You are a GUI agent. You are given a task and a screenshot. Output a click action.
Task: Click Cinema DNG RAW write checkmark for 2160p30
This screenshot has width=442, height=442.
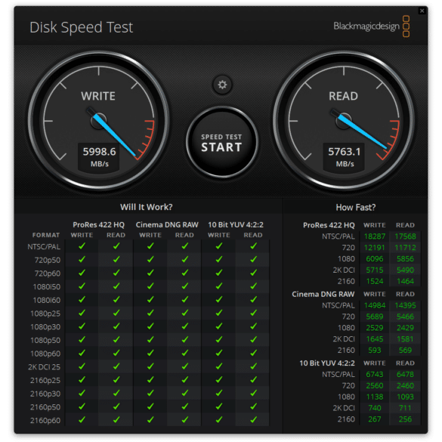pyautogui.click(x=150, y=393)
